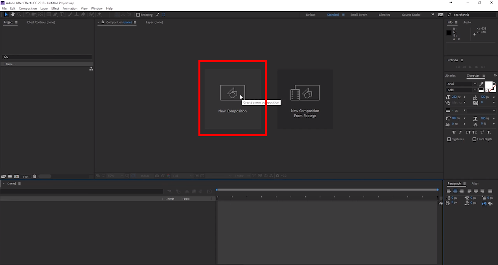Screen dimensions: 498x265
Task: Open the stroke options dropdown
Action: (x=482, y=111)
